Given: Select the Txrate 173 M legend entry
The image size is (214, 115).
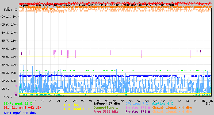Looking at the screenshot, I should pos(137,108).
